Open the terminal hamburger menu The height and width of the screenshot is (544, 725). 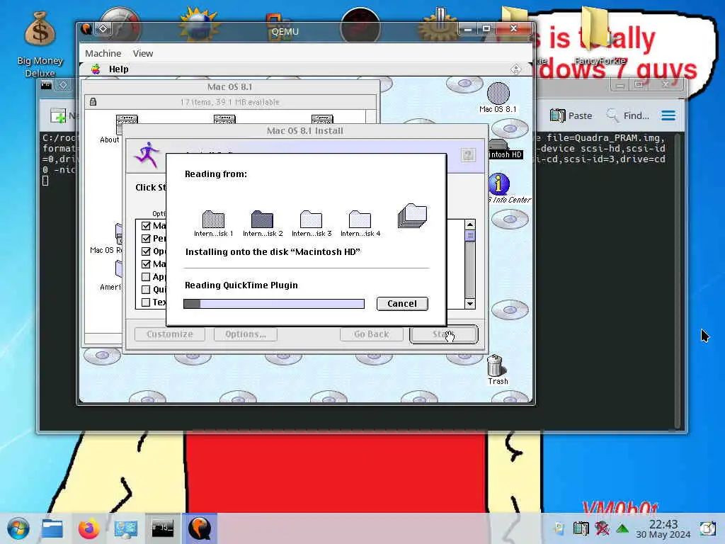668,115
